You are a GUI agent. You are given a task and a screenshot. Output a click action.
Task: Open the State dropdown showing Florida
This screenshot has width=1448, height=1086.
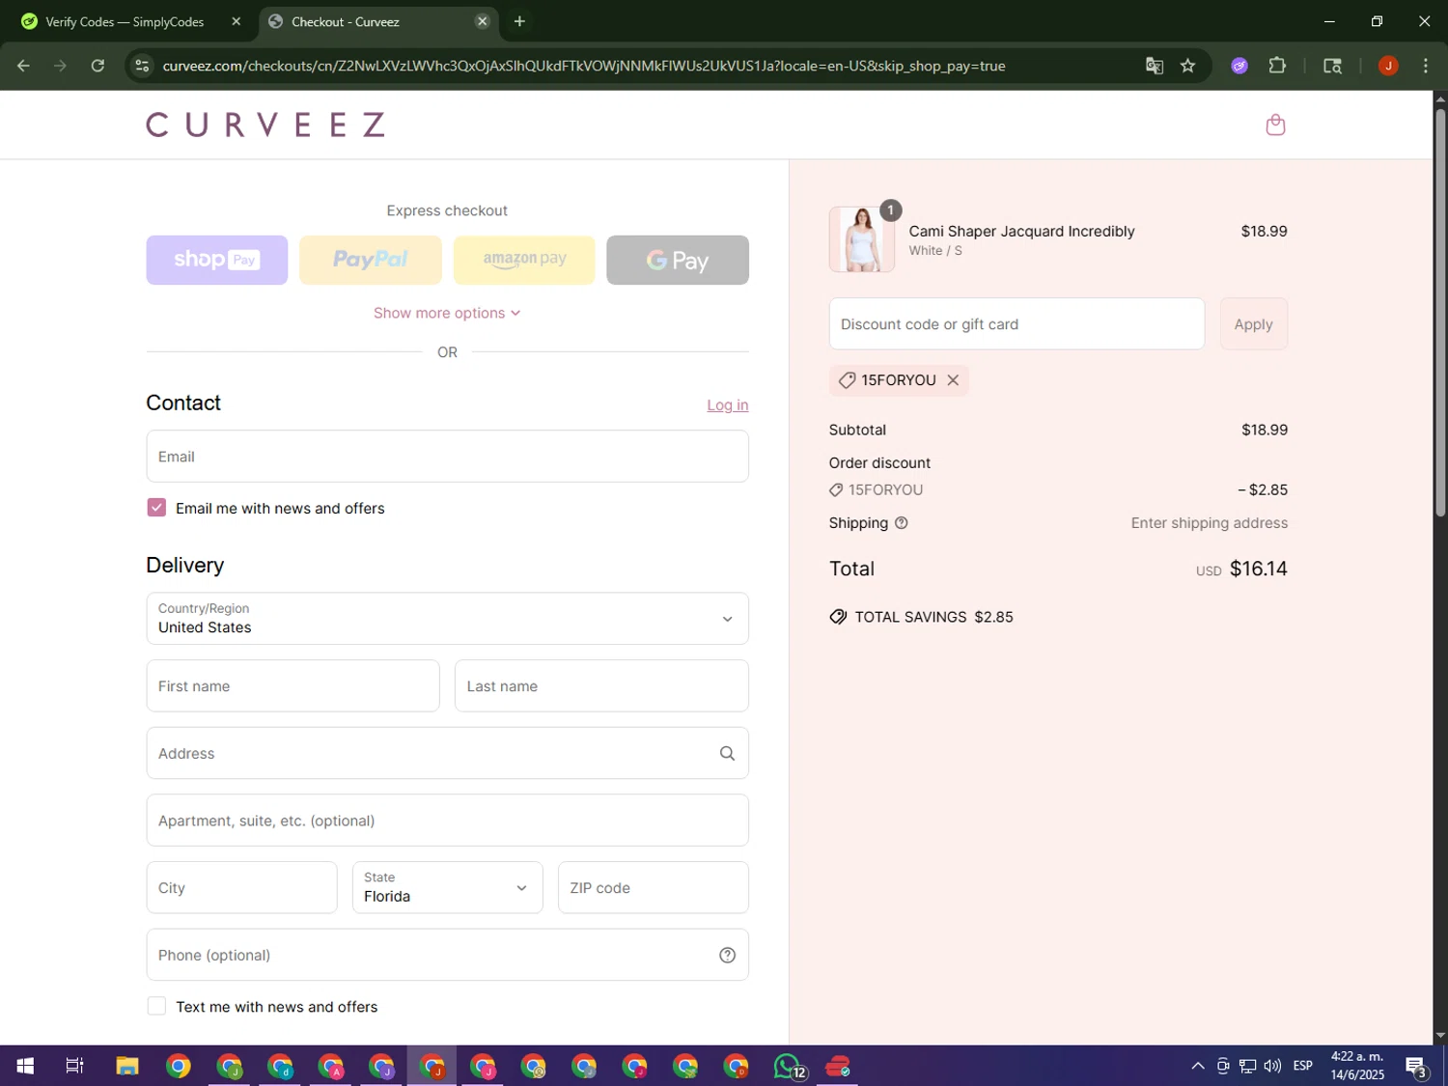tap(447, 887)
